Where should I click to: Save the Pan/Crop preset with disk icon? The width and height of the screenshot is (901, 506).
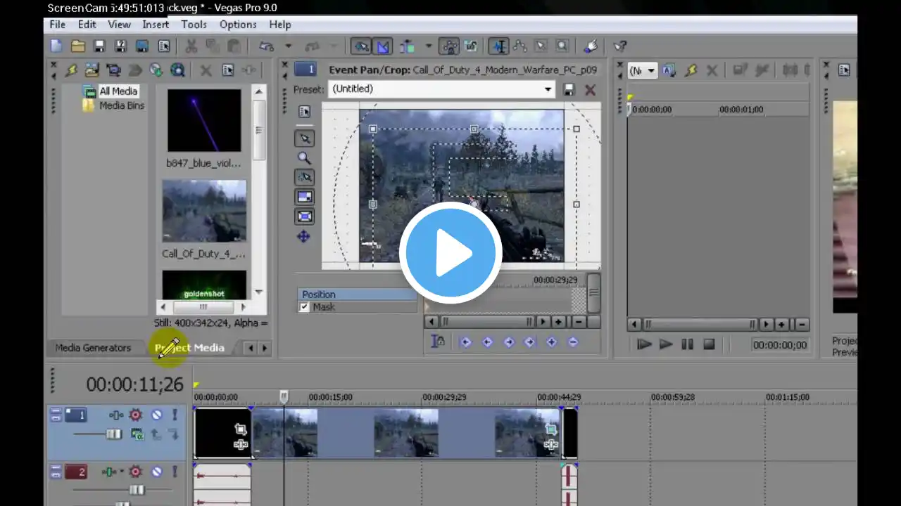pos(569,89)
